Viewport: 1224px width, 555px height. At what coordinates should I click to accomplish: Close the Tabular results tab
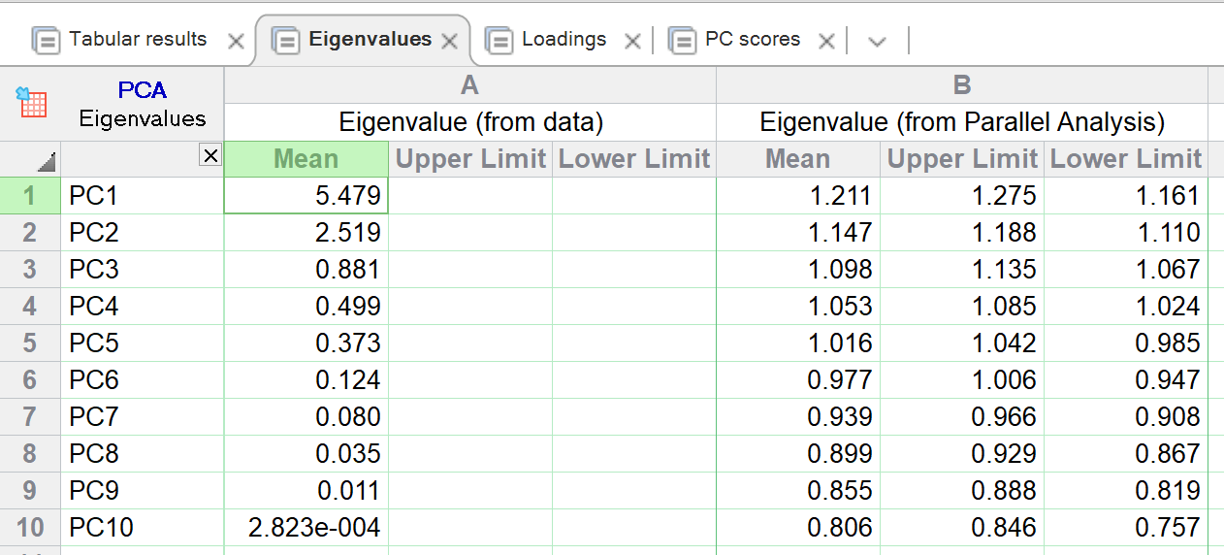pos(235,41)
